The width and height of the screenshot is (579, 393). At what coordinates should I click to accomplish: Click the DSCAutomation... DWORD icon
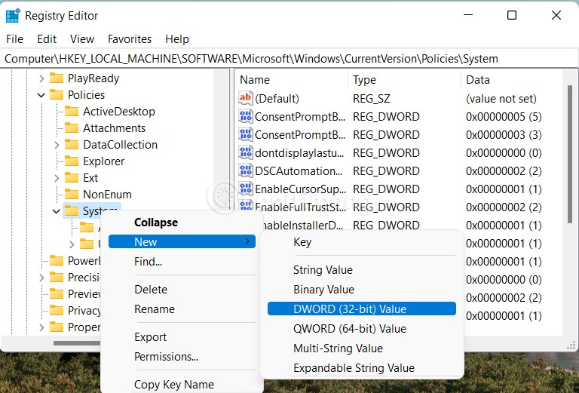pyautogui.click(x=246, y=170)
